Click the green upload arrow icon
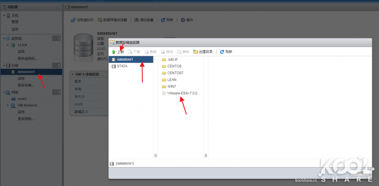 pos(114,52)
